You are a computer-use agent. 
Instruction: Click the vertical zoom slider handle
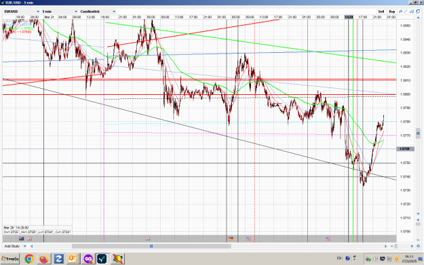(x=418, y=224)
